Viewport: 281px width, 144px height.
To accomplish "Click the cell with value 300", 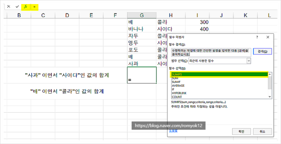I will (197, 22).
